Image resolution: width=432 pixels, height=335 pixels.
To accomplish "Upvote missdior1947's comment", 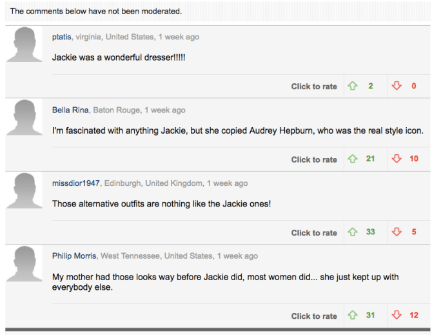I will [353, 232].
